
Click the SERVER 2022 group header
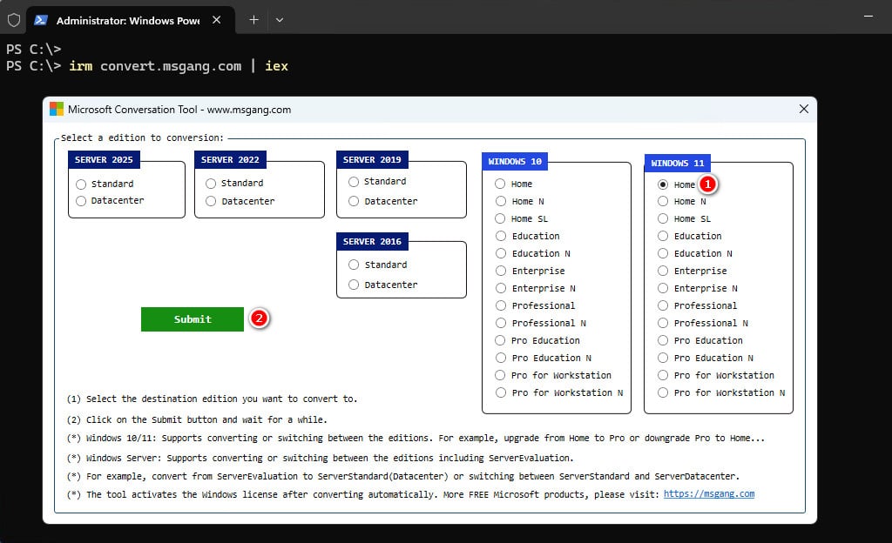coord(230,159)
